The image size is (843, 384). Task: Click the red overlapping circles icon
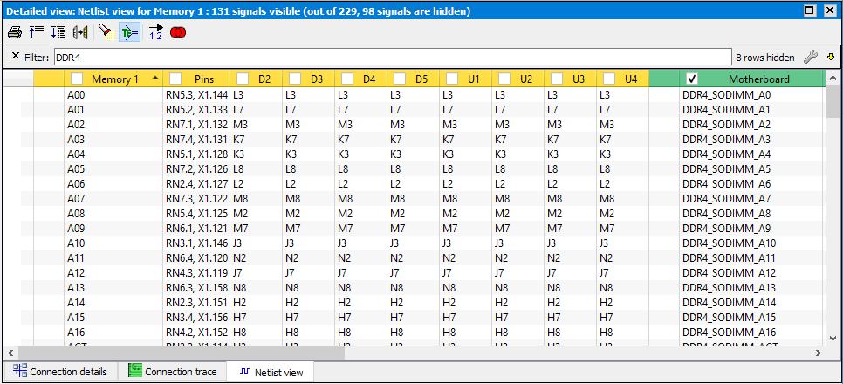tap(178, 32)
